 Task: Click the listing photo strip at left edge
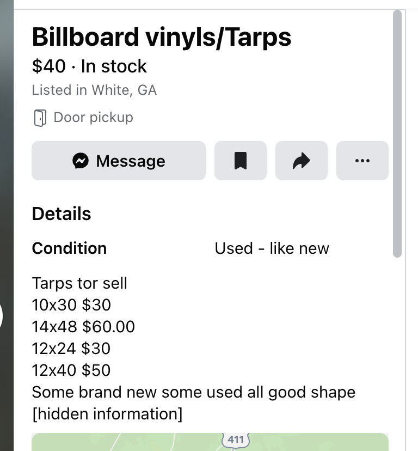[x=7, y=225]
